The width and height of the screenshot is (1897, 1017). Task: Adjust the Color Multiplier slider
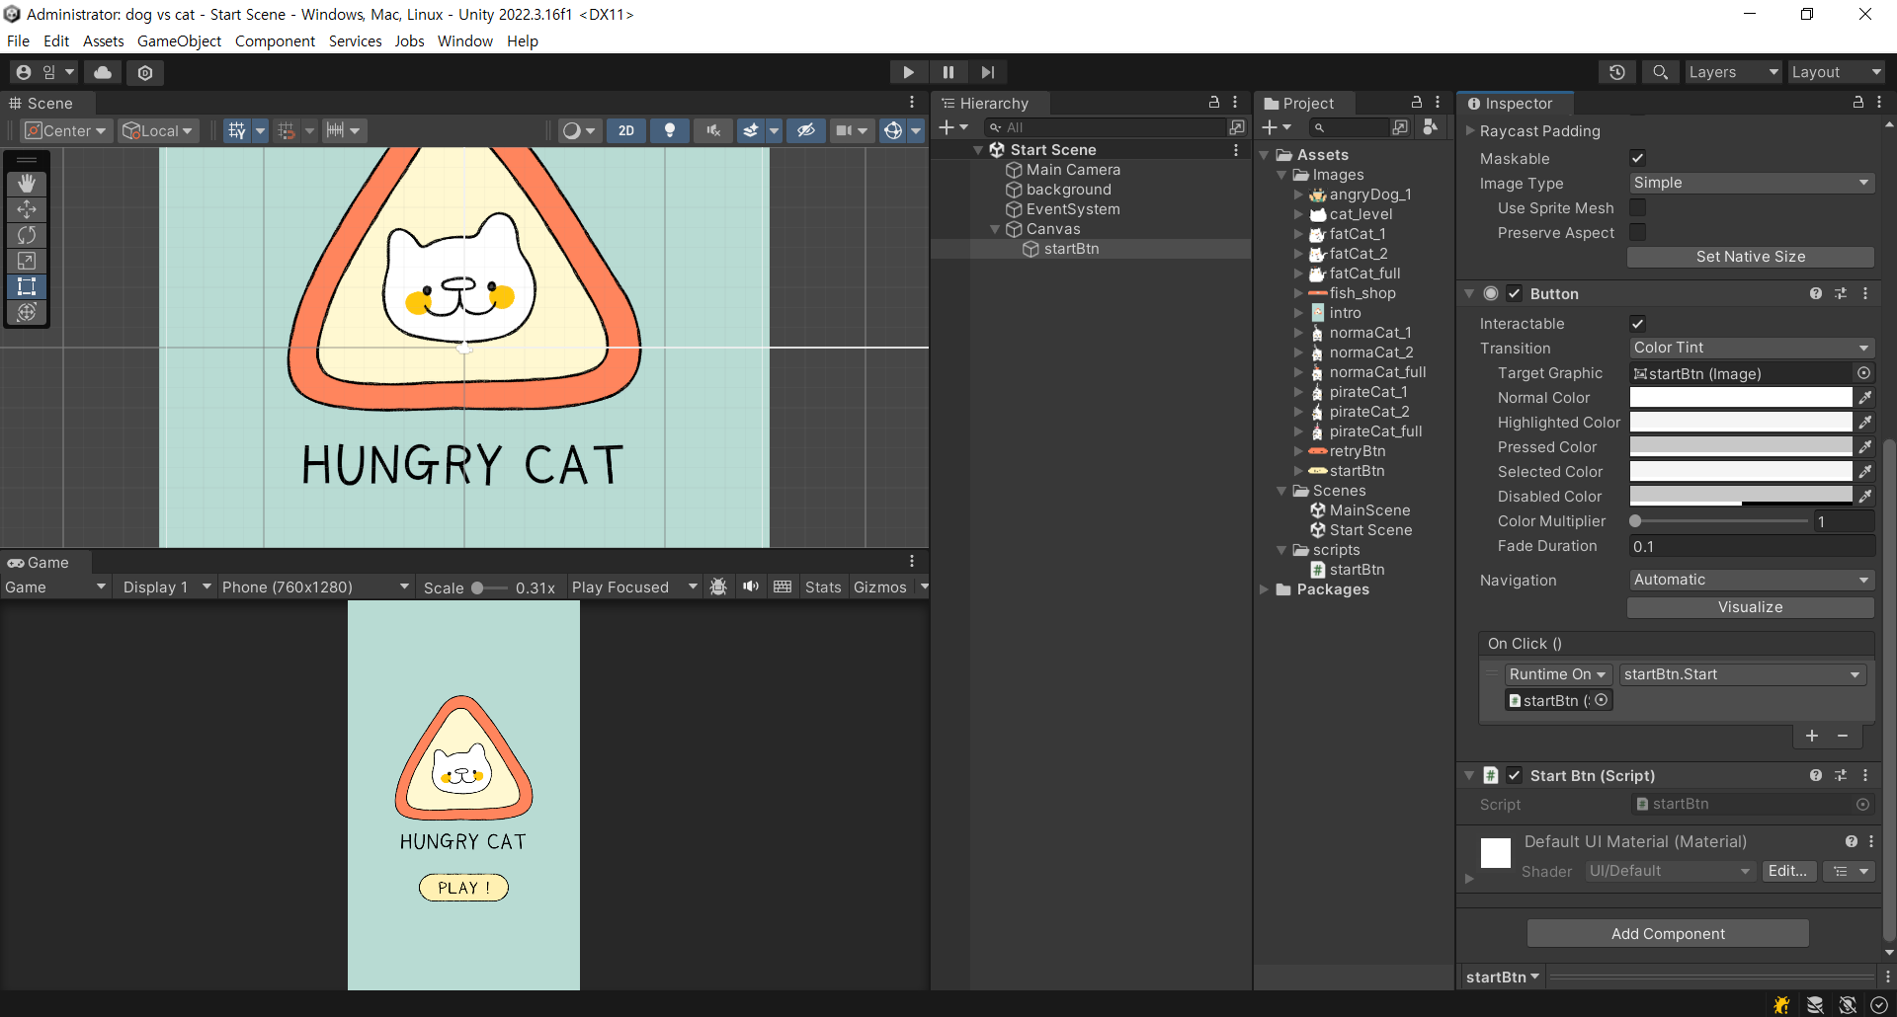tap(1720, 521)
